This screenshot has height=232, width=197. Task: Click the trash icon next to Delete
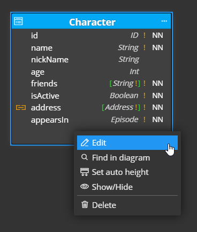[x=85, y=205]
